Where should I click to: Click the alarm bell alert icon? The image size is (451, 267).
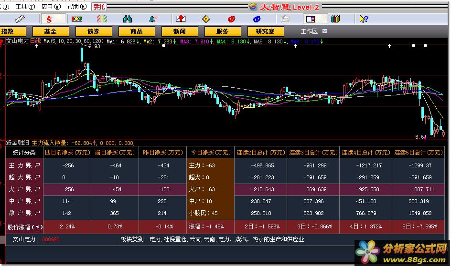point(153,19)
